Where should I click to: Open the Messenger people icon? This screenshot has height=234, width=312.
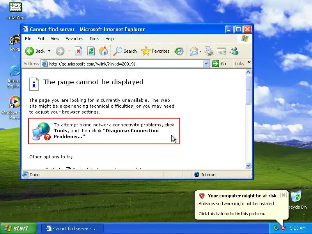click(x=234, y=51)
